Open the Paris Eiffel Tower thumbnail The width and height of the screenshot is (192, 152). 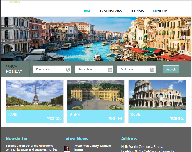[35, 95]
